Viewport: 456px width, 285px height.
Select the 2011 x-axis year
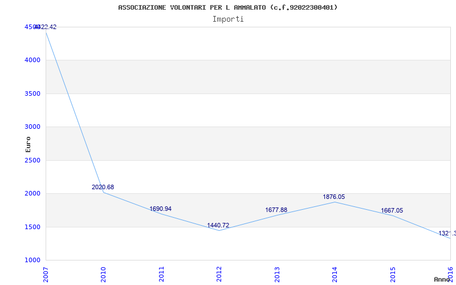[x=161, y=274]
